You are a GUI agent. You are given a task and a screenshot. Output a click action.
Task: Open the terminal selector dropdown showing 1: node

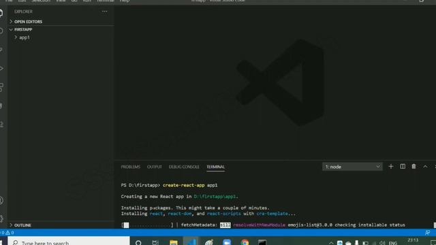click(352, 167)
